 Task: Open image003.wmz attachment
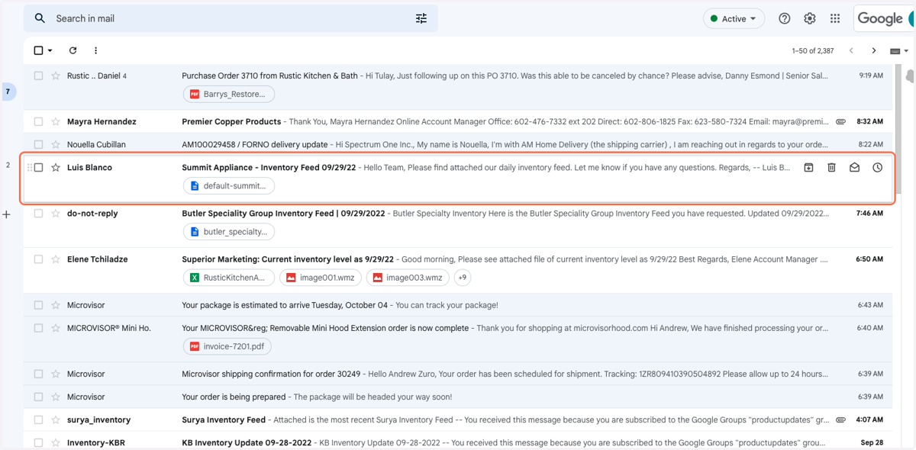click(408, 278)
